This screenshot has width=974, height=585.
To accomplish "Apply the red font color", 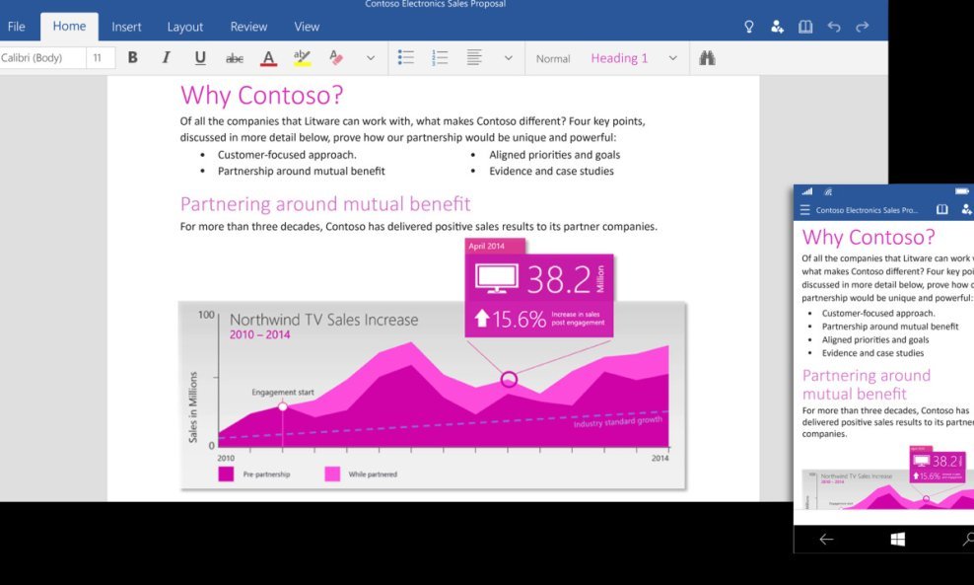I will [x=268, y=58].
